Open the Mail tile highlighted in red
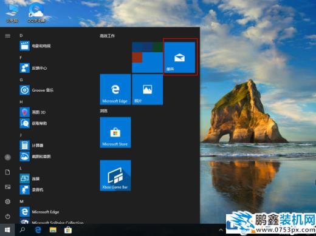Image resolution: width=316 pixels, height=236 pixels. click(x=179, y=57)
